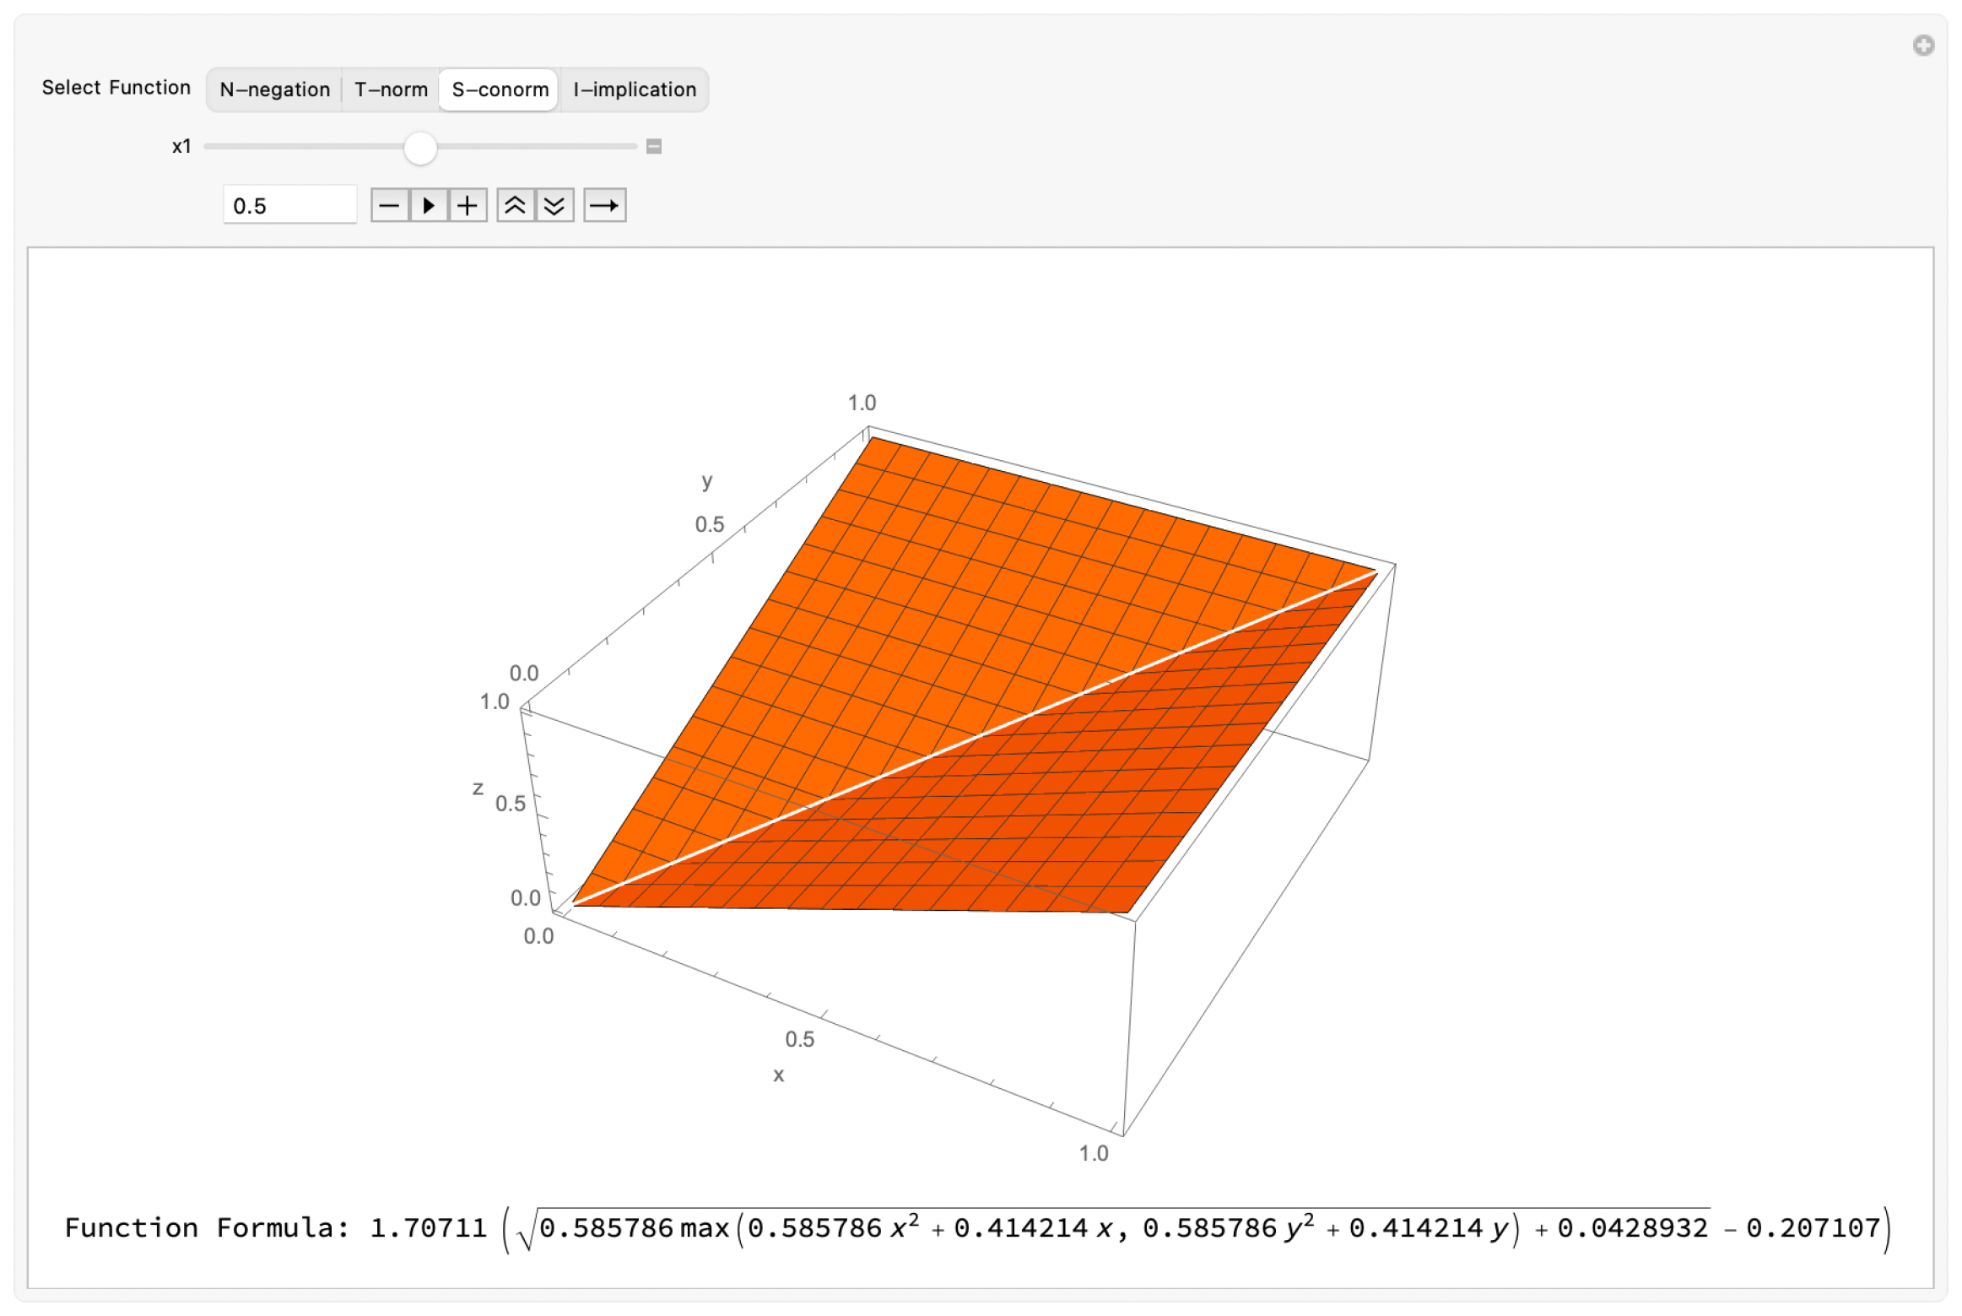Click the z axis label on plot
Screen dimensions: 1962x1316
click(478, 788)
